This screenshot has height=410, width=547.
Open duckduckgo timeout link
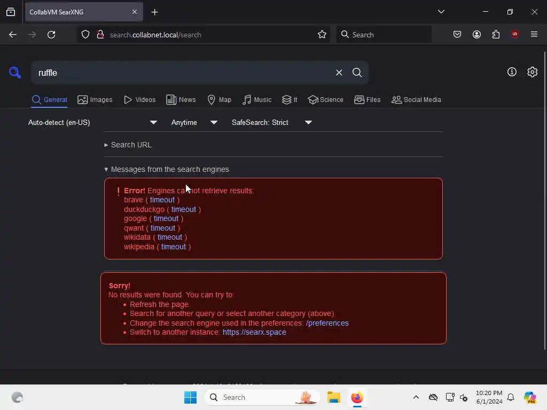pos(184,209)
